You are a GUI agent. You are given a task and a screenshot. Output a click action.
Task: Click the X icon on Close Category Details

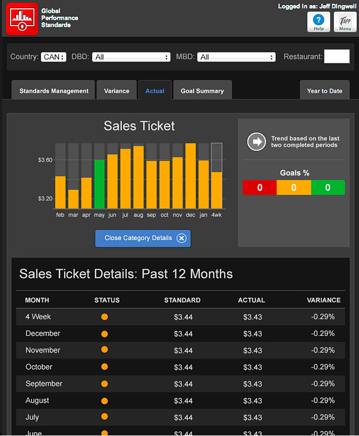181,238
